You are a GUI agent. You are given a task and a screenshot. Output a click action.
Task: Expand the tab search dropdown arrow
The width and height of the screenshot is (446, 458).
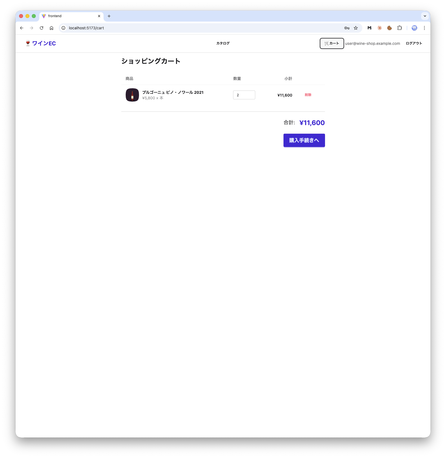[425, 16]
